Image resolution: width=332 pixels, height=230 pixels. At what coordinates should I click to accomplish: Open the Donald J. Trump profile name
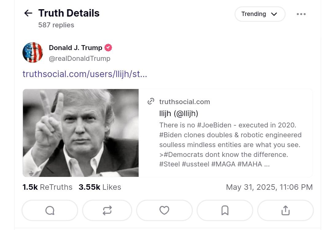[76, 48]
